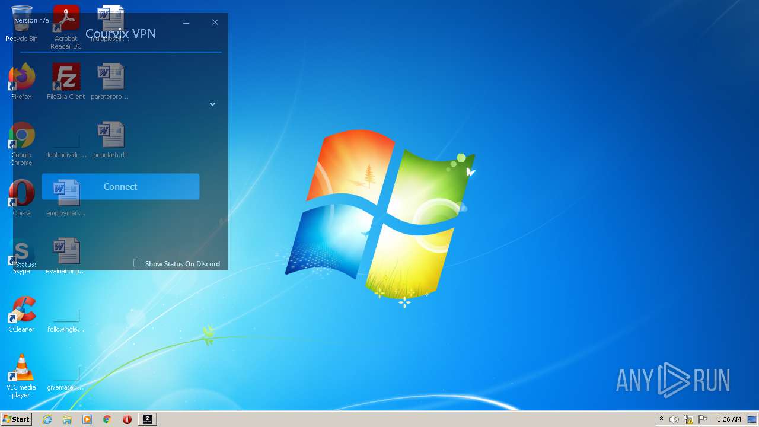Viewport: 759px width, 427px height.
Task: Minimize the Courvix VPN window
Action: (x=186, y=23)
